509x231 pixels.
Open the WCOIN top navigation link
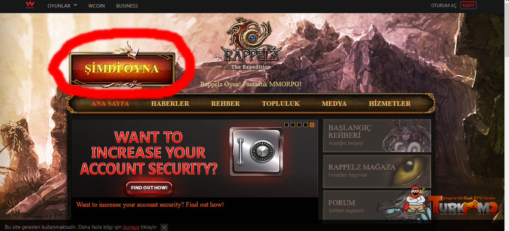(97, 6)
